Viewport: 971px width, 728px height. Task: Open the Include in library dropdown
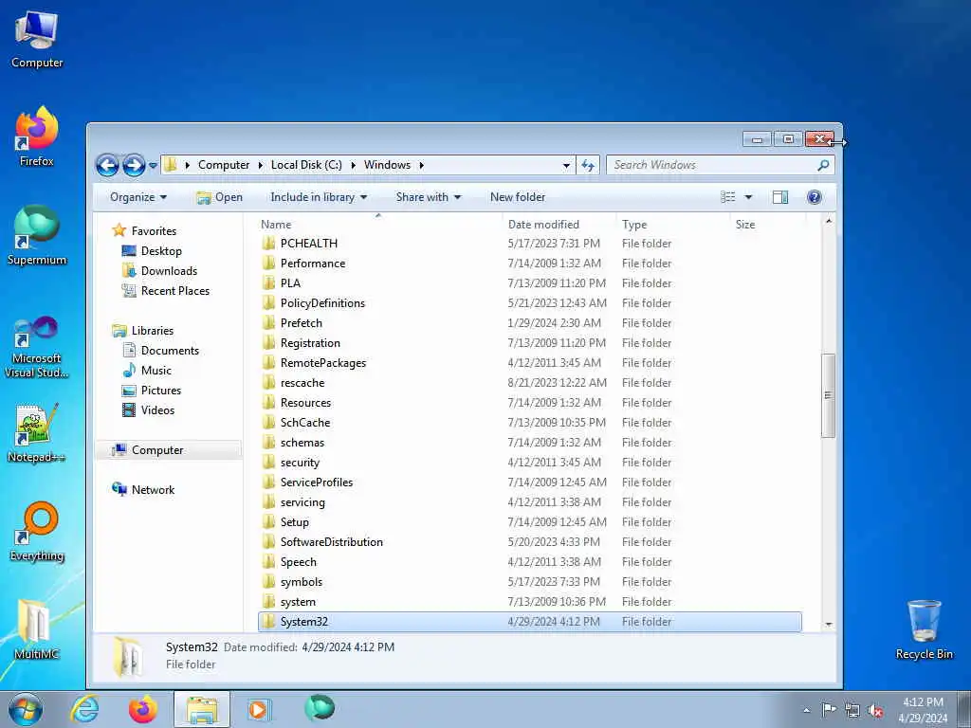(x=319, y=197)
